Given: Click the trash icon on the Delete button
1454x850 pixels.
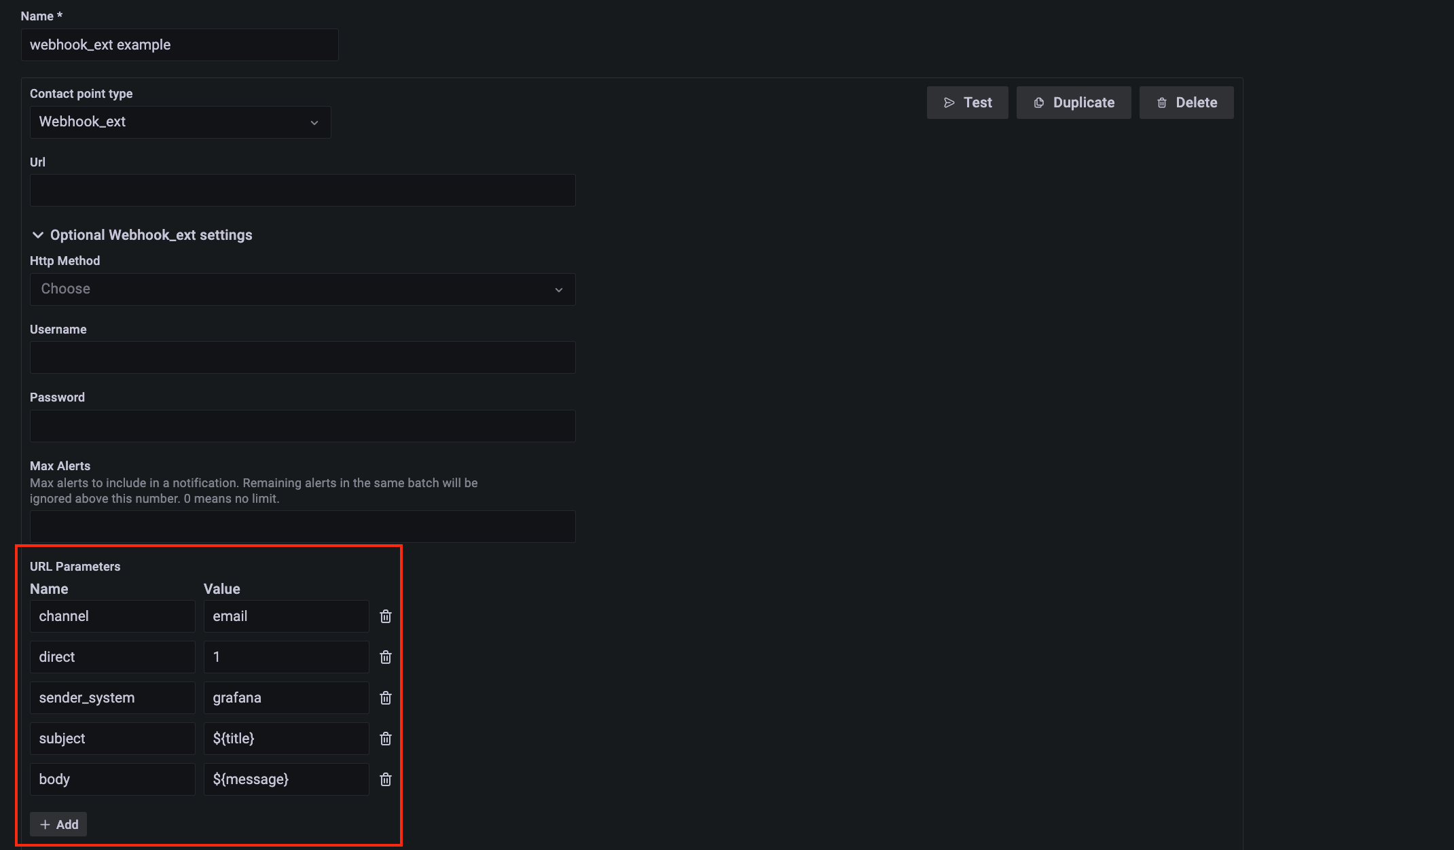Looking at the screenshot, I should [1161, 102].
